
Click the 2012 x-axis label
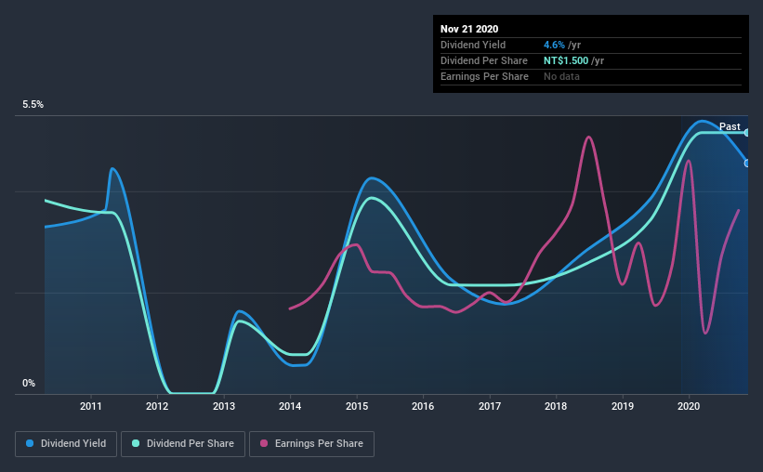pos(157,406)
